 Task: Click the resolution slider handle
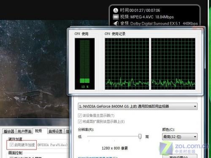coord(140,137)
